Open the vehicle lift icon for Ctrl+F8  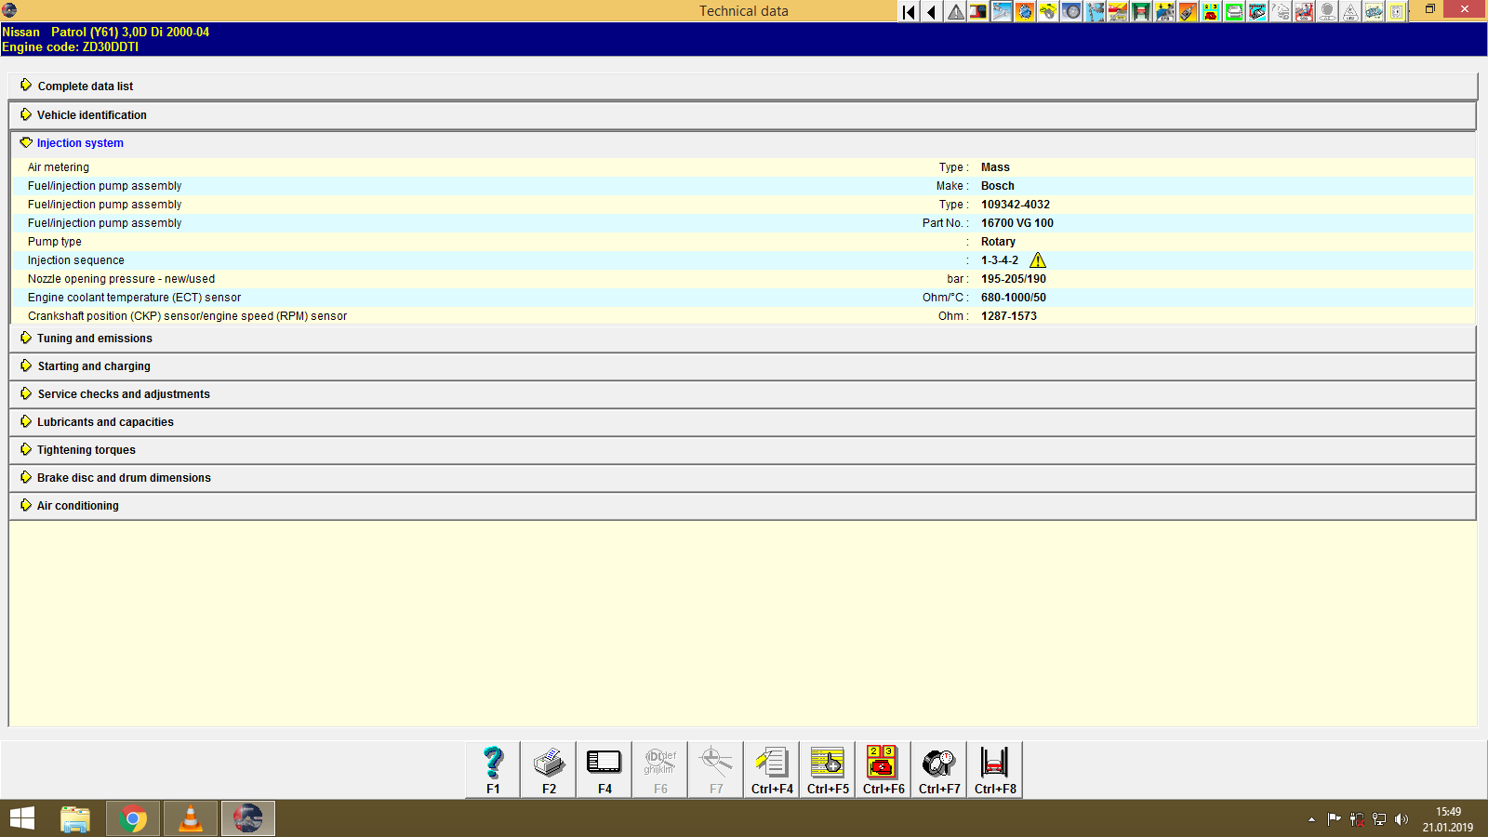[x=994, y=763]
